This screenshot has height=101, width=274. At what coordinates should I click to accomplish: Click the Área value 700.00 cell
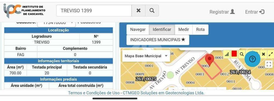click(15, 73)
